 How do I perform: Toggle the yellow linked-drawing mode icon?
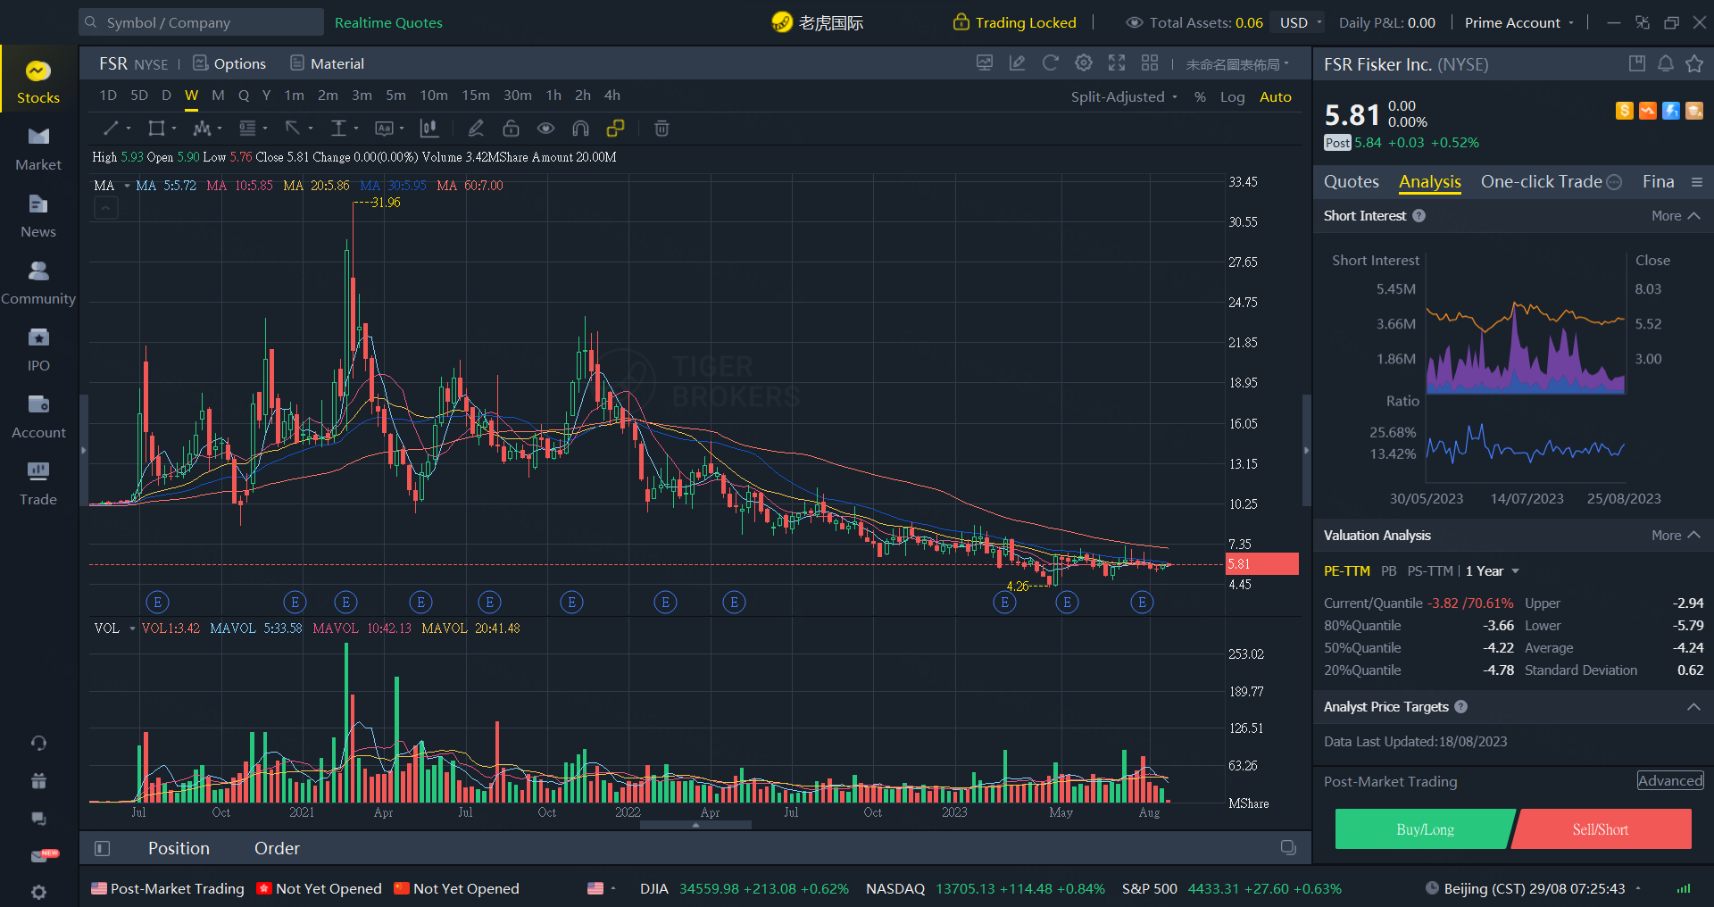(x=615, y=129)
